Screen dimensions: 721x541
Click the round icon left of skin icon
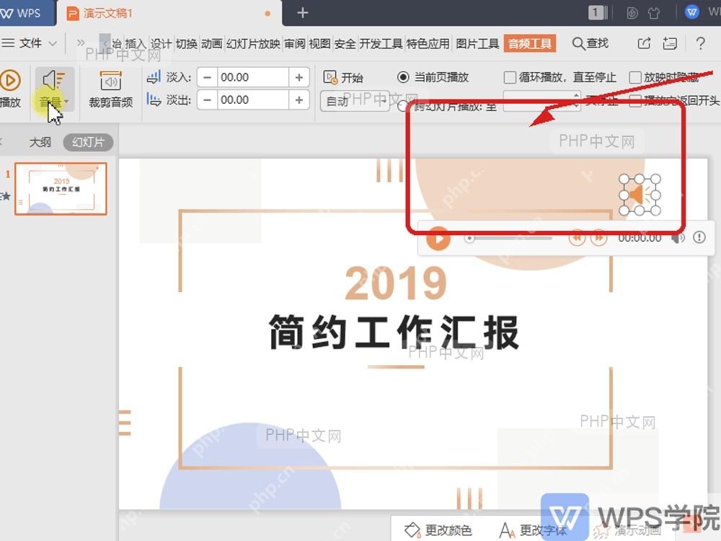click(632, 13)
